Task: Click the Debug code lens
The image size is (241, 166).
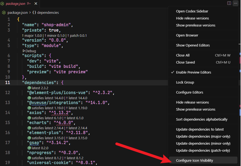Action: 29,51
